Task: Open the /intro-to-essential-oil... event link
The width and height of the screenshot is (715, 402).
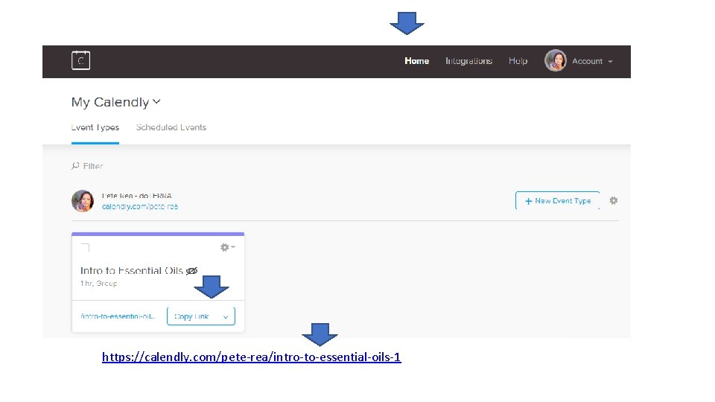Action: pyautogui.click(x=118, y=316)
